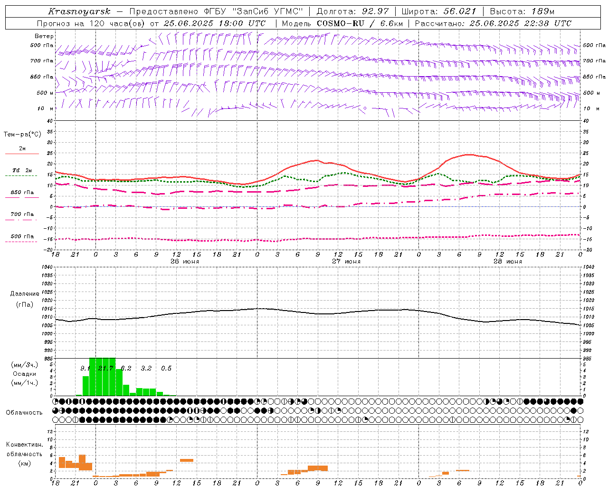Click the 'Долгота: 92.97' longitude value
608x487 pixels.
(x=352, y=11)
